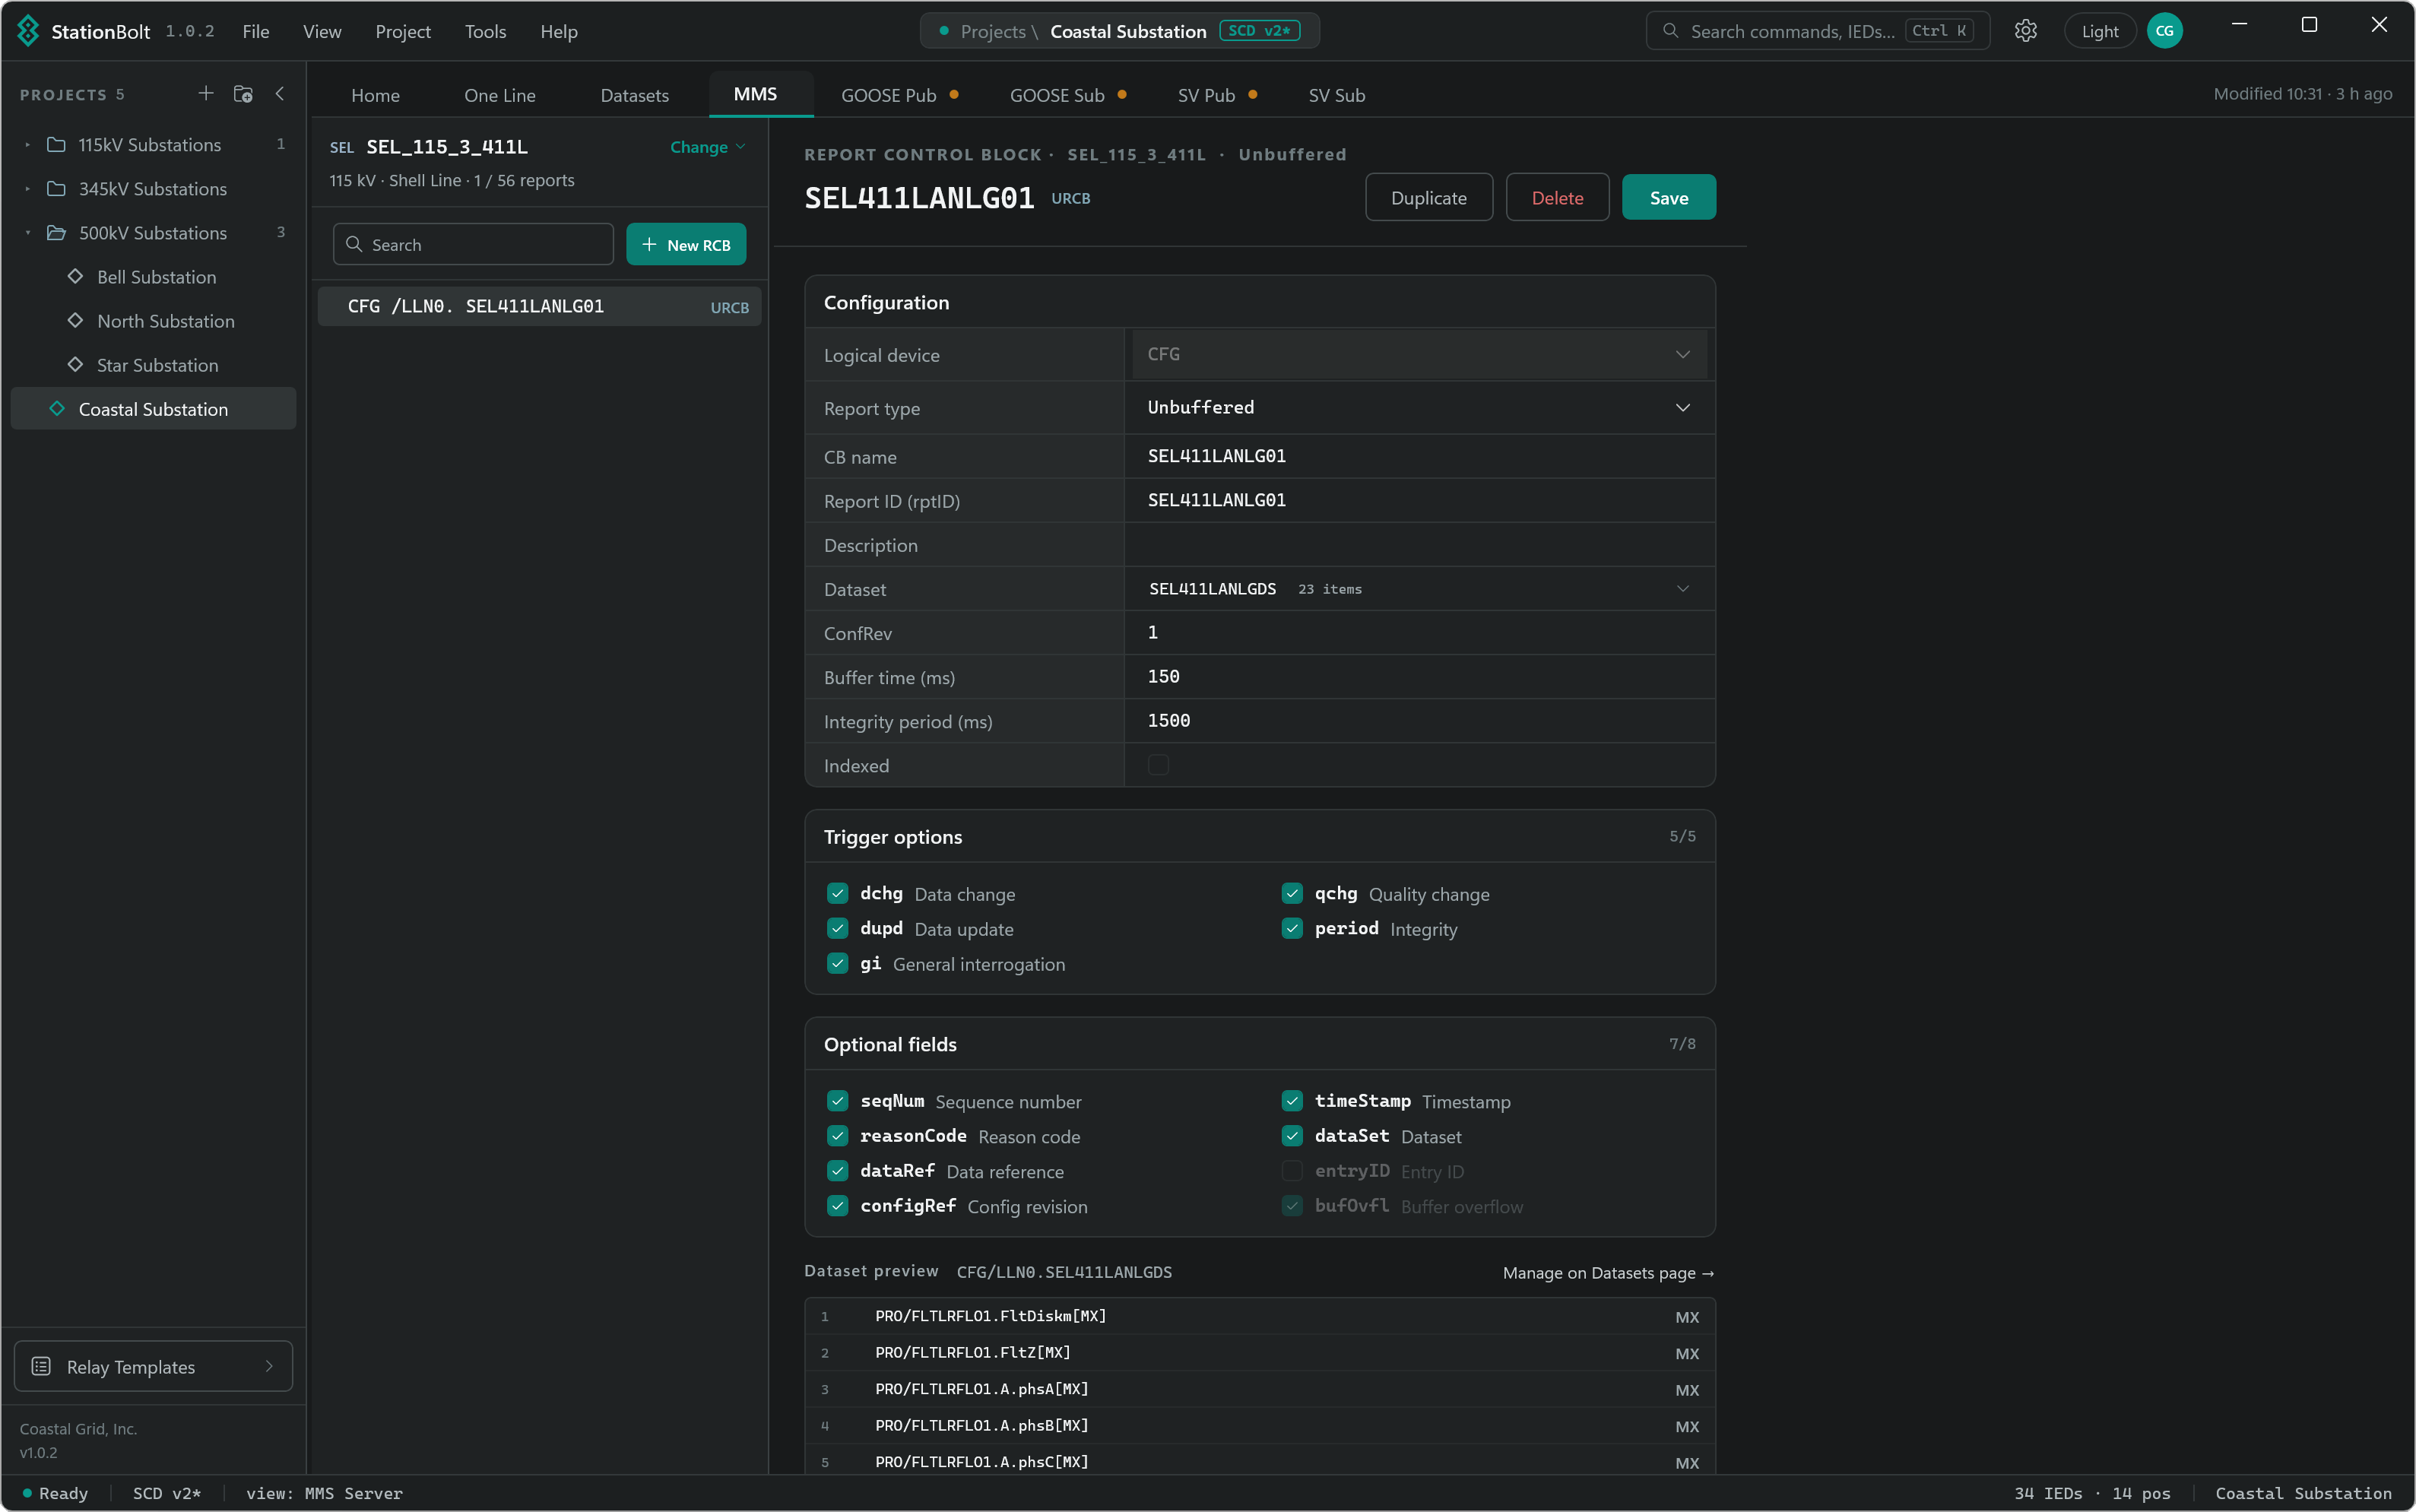The height and width of the screenshot is (1512, 2416).
Task: Switch to the SV Sub tab
Action: [x=1336, y=95]
